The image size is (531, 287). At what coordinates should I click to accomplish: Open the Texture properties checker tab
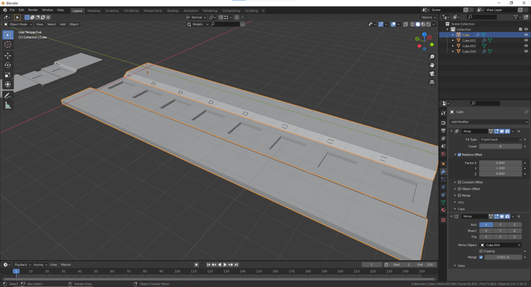coord(443,220)
